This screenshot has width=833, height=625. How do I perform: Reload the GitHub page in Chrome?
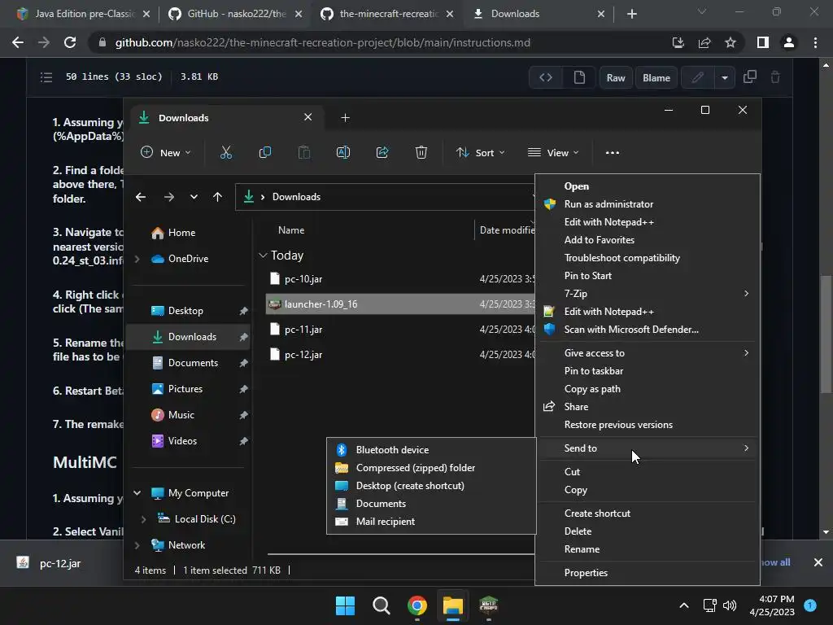click(70, 42)
